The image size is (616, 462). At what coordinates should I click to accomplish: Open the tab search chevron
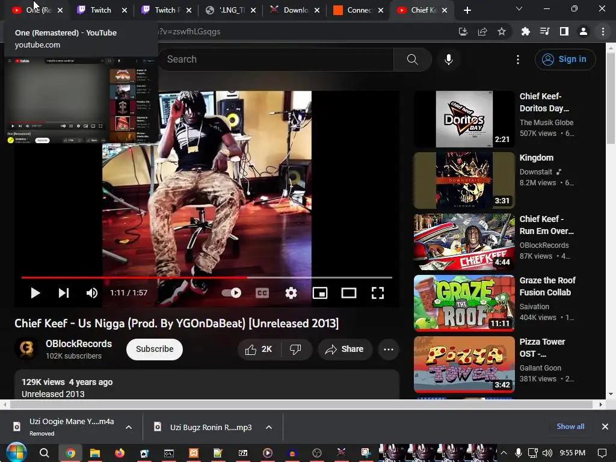click(519, 8)
